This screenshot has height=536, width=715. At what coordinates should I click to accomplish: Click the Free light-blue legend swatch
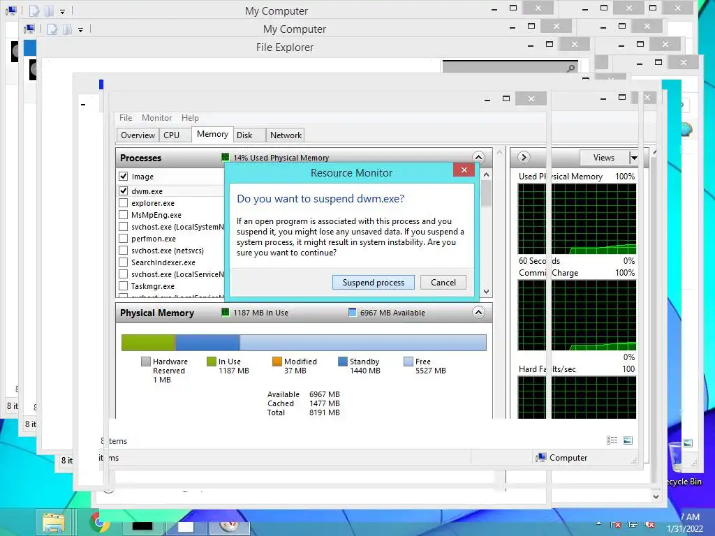(x=408, y=362)
